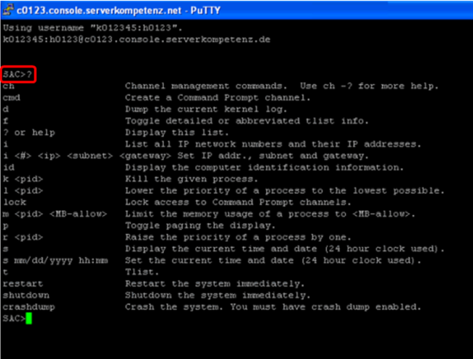Click the red-highlighted SAC>? prompt

pyautogui.click(x=18, y=74)
